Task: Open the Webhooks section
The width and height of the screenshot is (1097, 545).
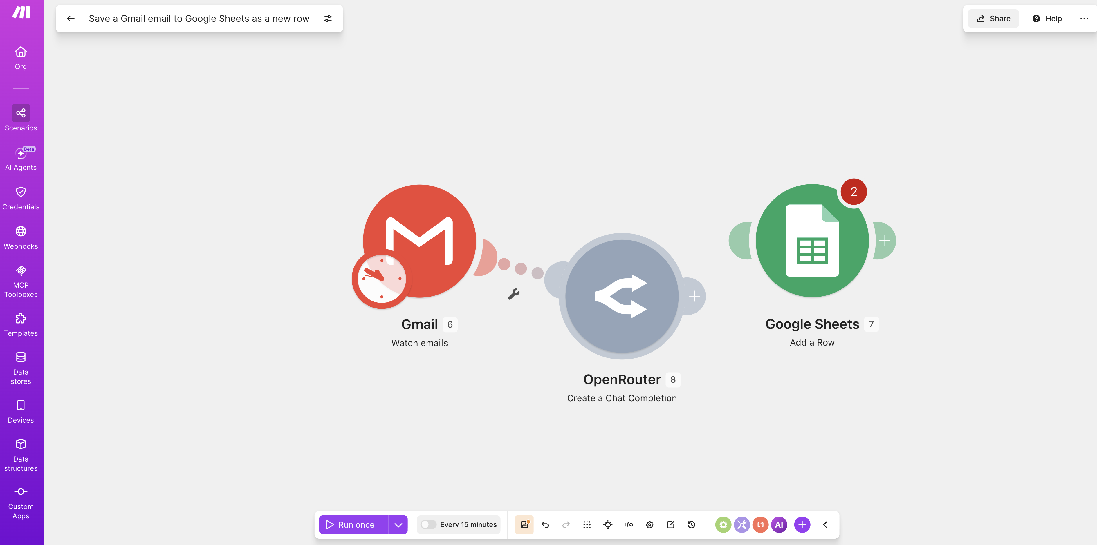Action: pyautogui.click(x=21, y=237)
